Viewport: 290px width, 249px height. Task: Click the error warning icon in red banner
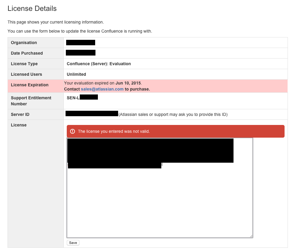[72, 131]
